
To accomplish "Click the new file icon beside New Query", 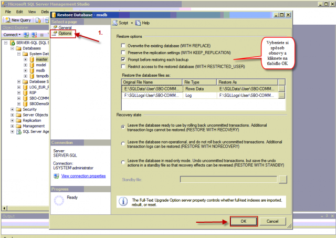I will point(38,20).
